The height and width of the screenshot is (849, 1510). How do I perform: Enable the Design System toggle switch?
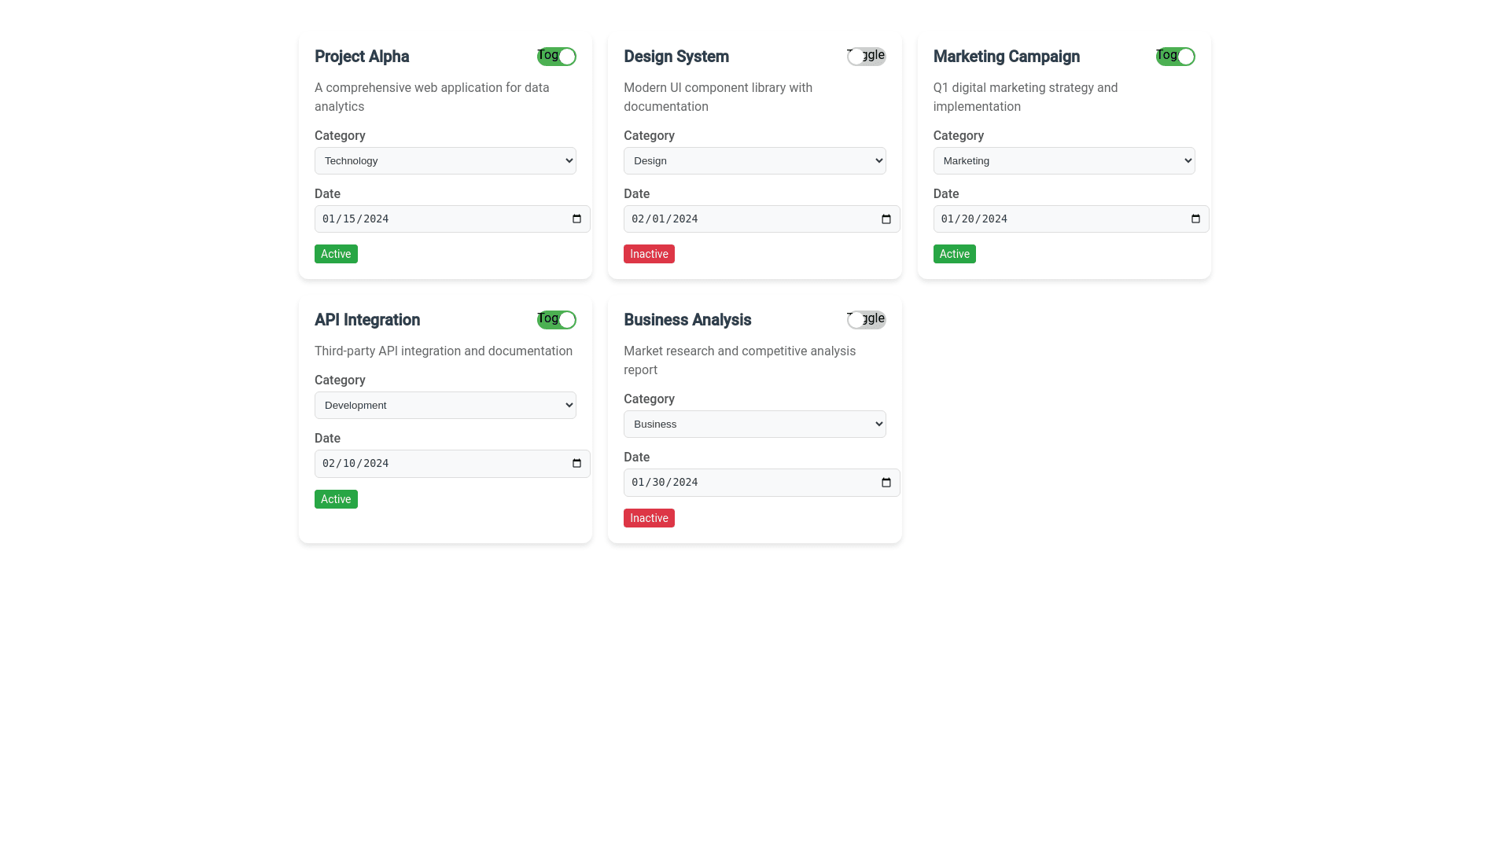pyautogui.click(x=866, y=57)
